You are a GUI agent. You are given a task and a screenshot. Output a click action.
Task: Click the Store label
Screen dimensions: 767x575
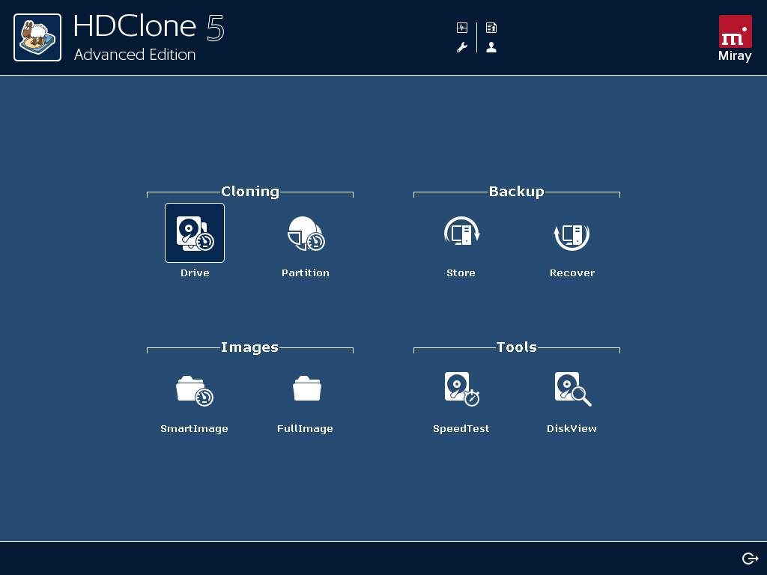click(461, 273)
